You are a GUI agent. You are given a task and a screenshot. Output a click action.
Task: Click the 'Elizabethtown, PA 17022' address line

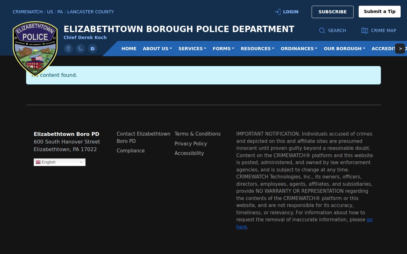[x=65, y=149]
